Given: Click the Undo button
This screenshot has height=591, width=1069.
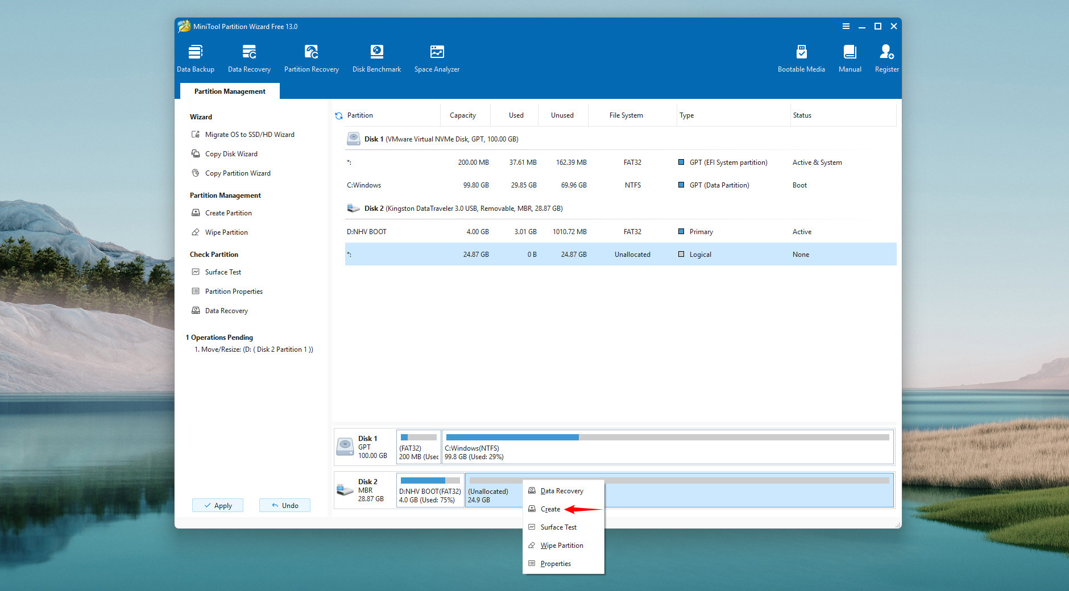Looking at the screenshot, I should coord(285,505).
